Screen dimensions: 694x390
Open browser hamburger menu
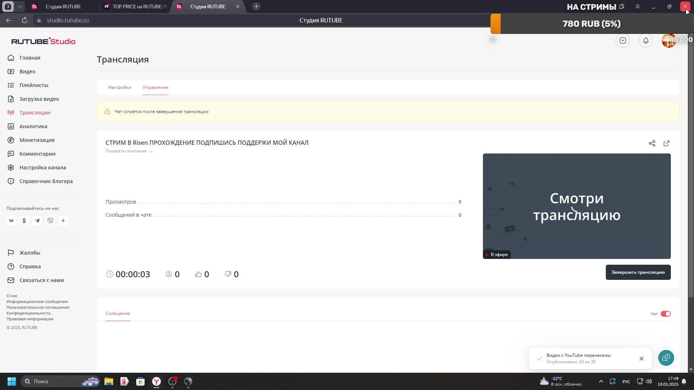[x=638, y=6]
